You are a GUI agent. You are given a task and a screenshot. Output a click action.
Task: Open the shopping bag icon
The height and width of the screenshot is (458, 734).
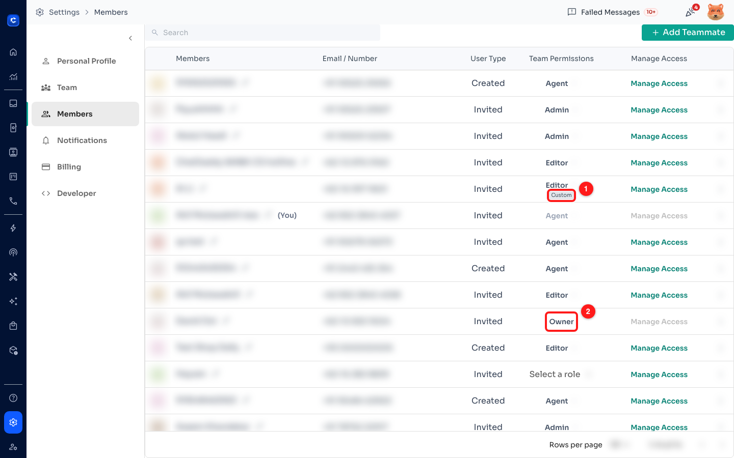pos(13,326)
